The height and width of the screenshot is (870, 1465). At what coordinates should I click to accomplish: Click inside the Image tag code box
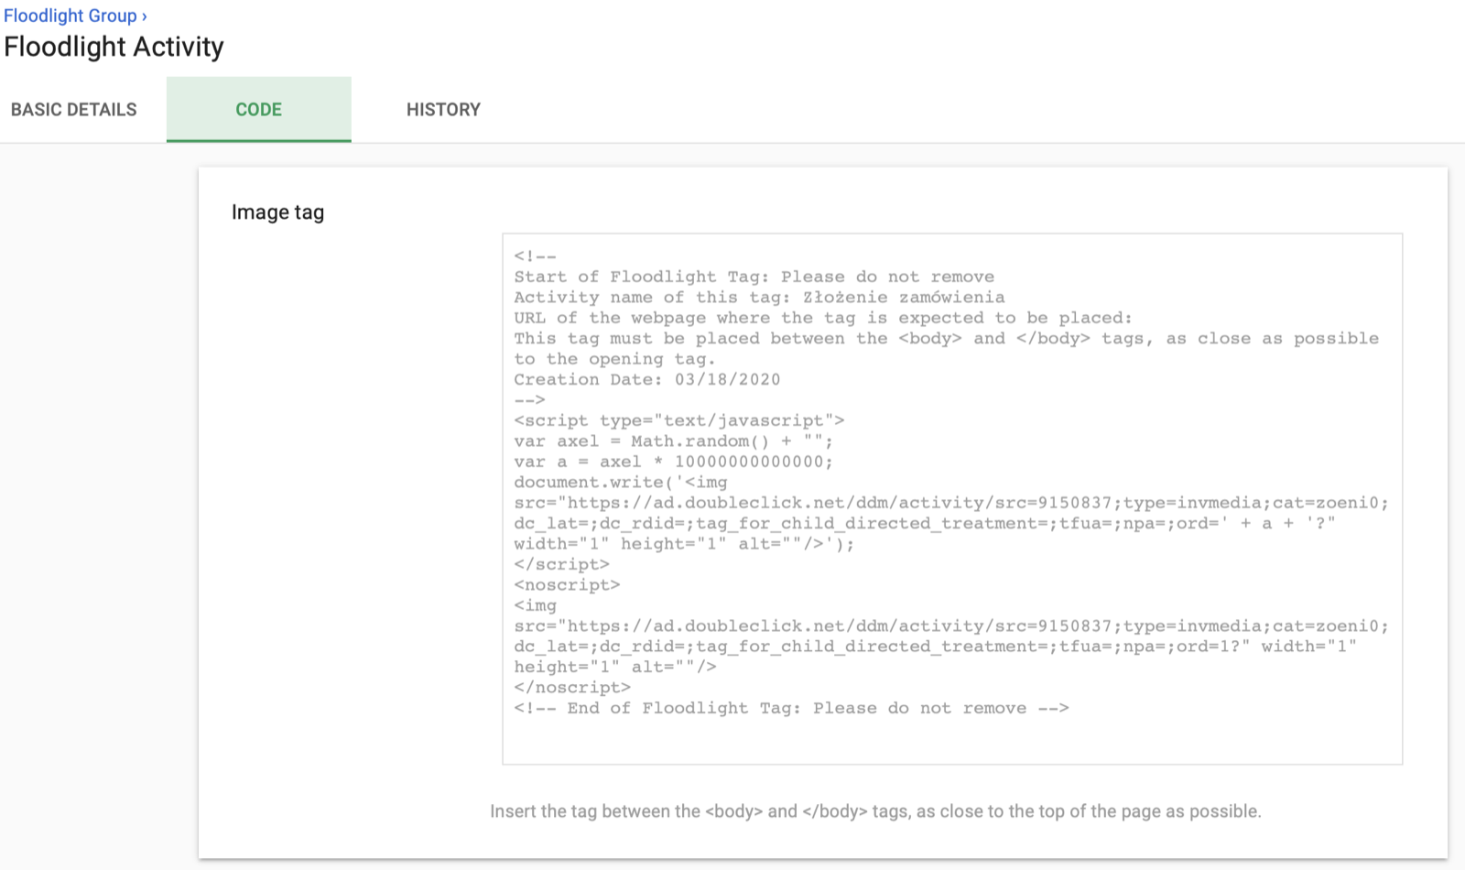(x=952, y=499)
